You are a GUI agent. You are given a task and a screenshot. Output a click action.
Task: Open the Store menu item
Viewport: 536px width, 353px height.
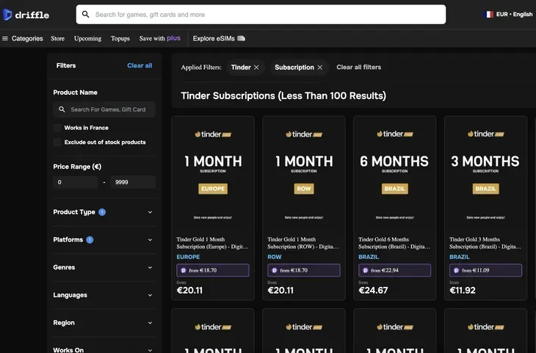pyautogui.click(x=58, y=39)
